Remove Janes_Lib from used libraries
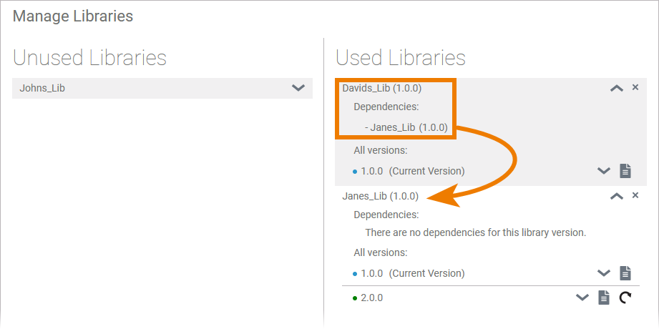This screenshot has height=329, width=659. [635, 195]
